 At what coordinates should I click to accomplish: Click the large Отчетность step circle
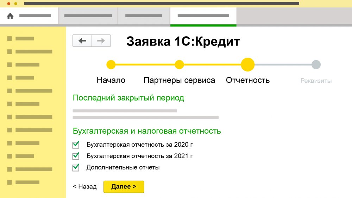pyautogui.click(x=247, y=65)
